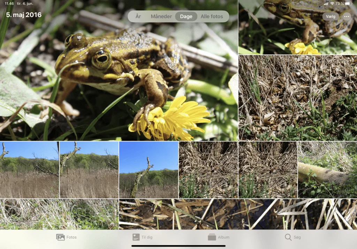Check the battery icon in status bar
The width and height of the screenshot is (357, 249).
(348, 3)
